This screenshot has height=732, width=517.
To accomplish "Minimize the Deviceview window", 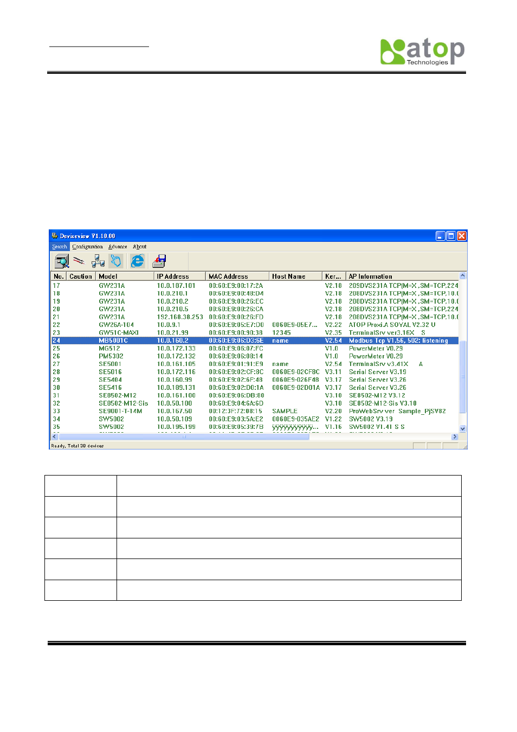I will pos(441,236).
